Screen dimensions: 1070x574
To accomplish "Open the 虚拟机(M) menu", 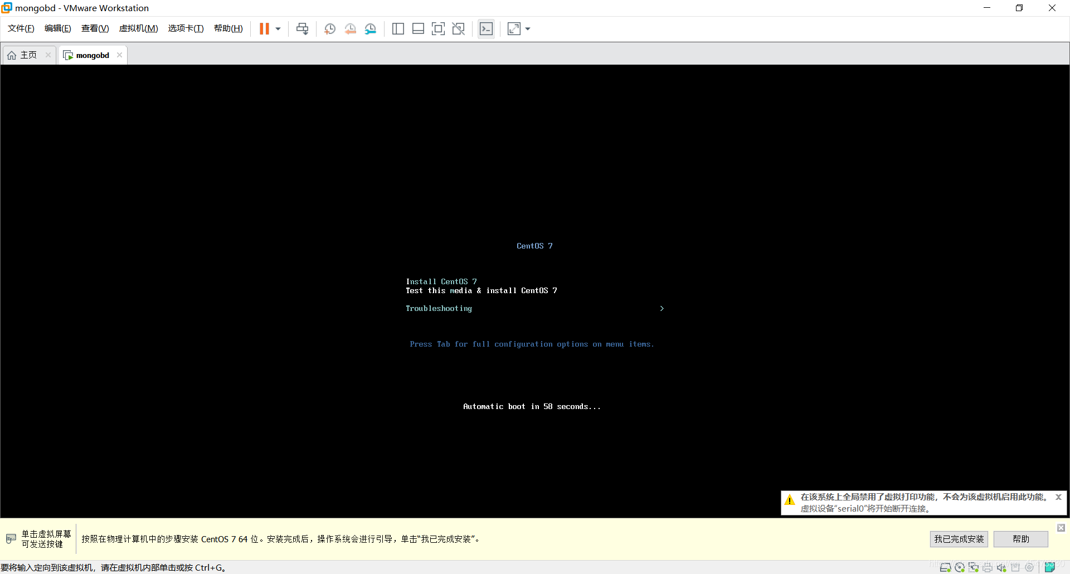I will 139,28.
